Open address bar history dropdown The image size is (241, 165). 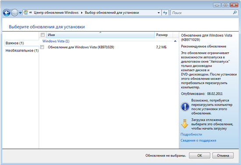coord(159,13)
